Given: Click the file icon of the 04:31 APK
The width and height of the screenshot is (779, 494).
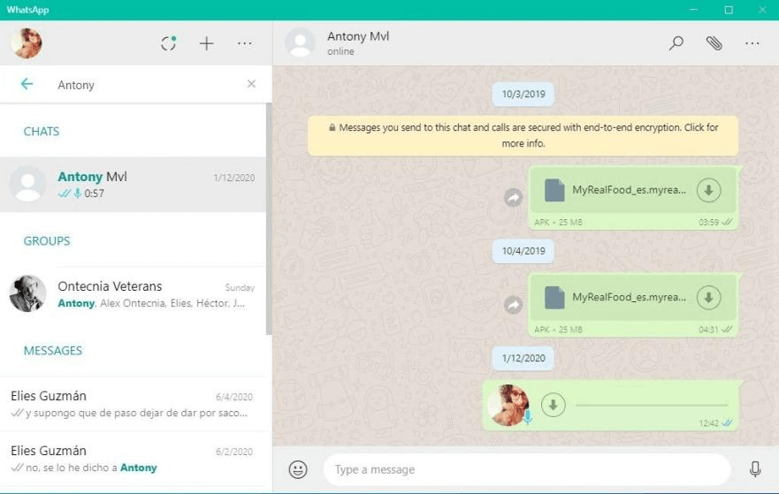Looking at the screenshot, I should [x=554, y=298].
